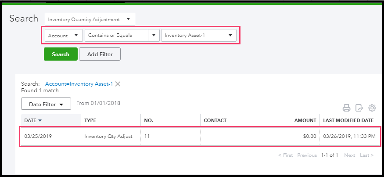384x177 pixels.
Task: Click the Account=Inventory Asset-1 filter link
Action: coord(79,84)
